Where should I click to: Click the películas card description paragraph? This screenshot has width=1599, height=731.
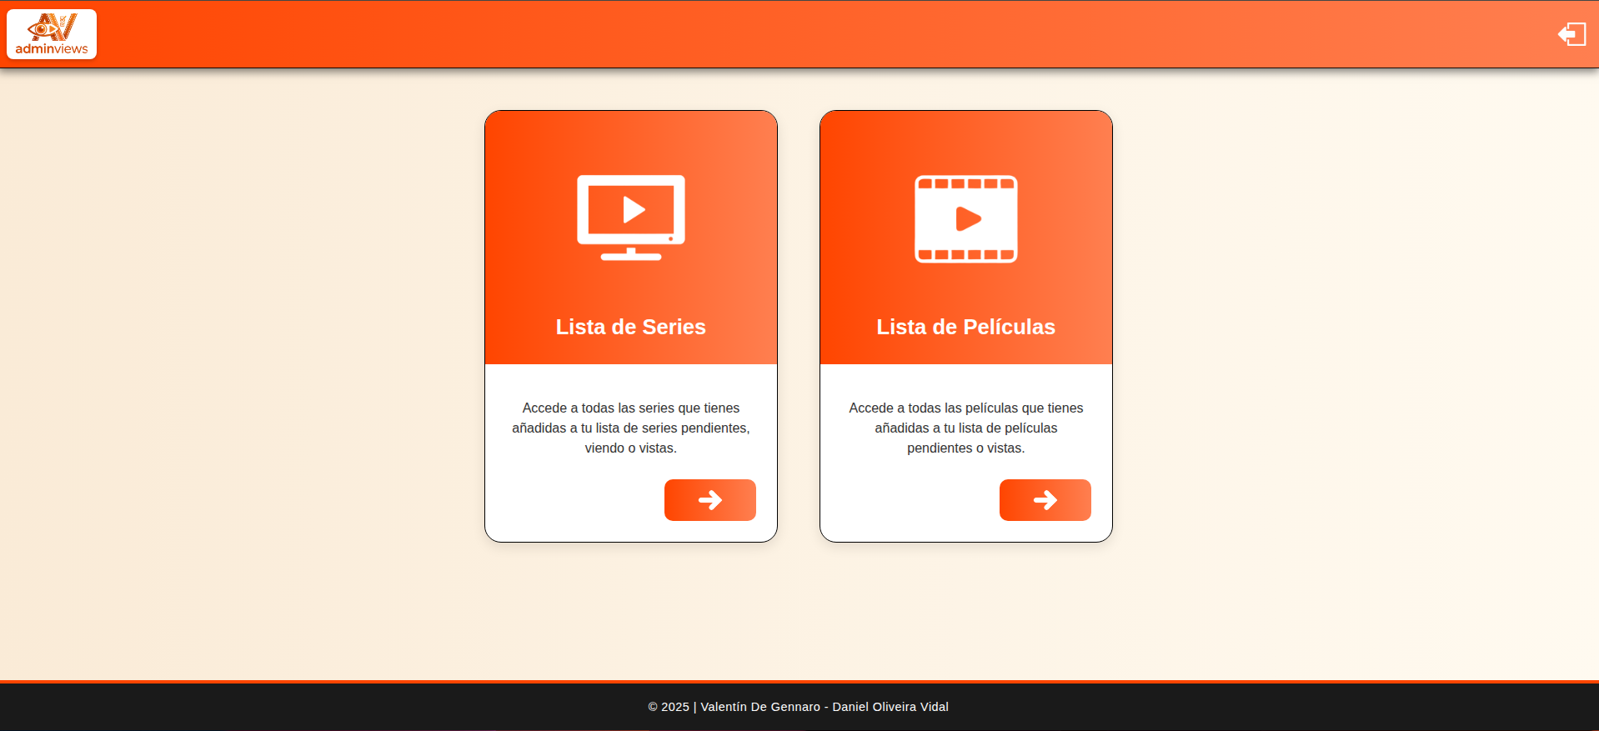click(x=965, y=428)
